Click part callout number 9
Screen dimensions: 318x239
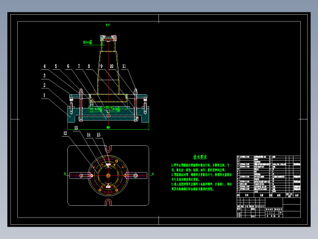pos(102,66)
